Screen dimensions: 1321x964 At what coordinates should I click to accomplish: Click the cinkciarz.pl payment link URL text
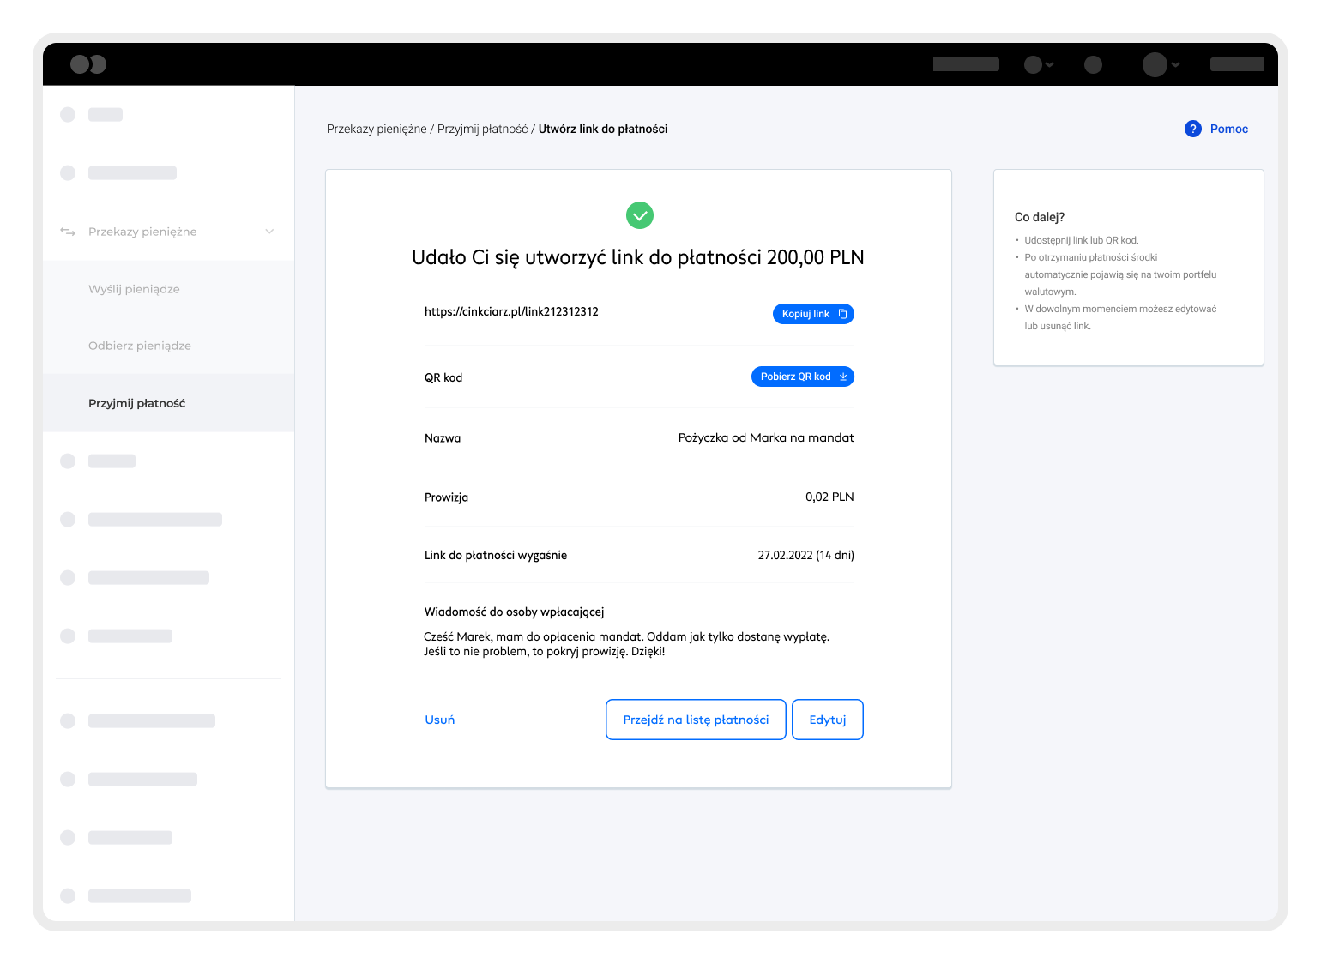pyautogui.click(x=511, y=312)
